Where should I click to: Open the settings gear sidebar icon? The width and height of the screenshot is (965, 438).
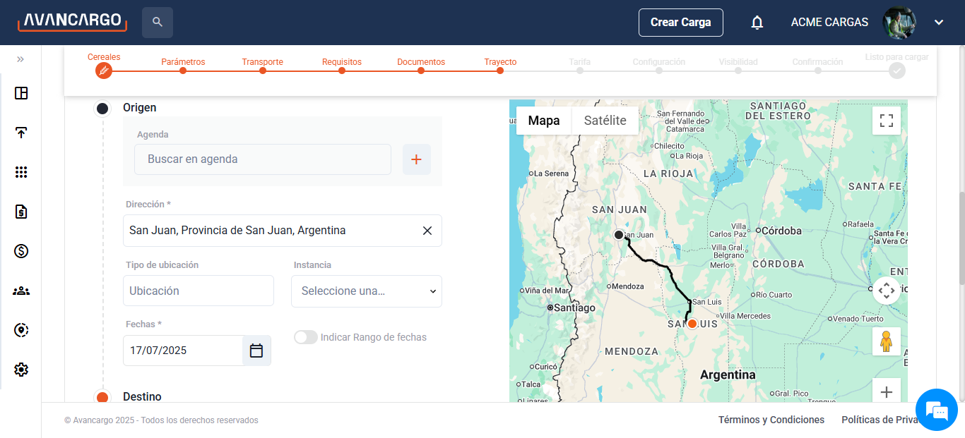(21, 370)
